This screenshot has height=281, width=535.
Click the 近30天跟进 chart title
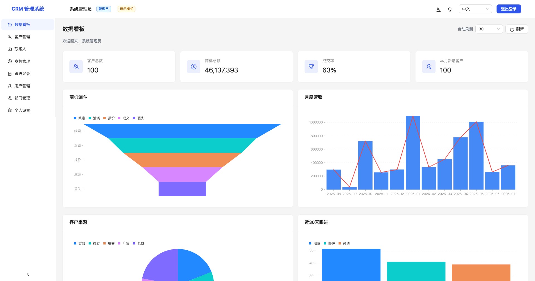coord(316,222)
